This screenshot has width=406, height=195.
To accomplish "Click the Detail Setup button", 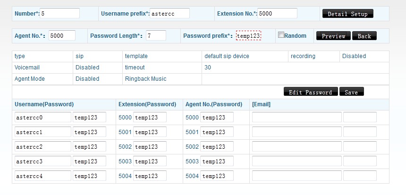I will click(x=347, y=14).
